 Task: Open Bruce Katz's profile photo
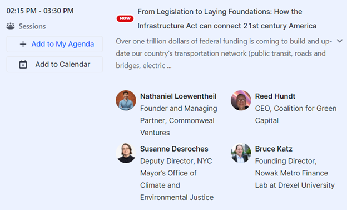pos(241,153)
